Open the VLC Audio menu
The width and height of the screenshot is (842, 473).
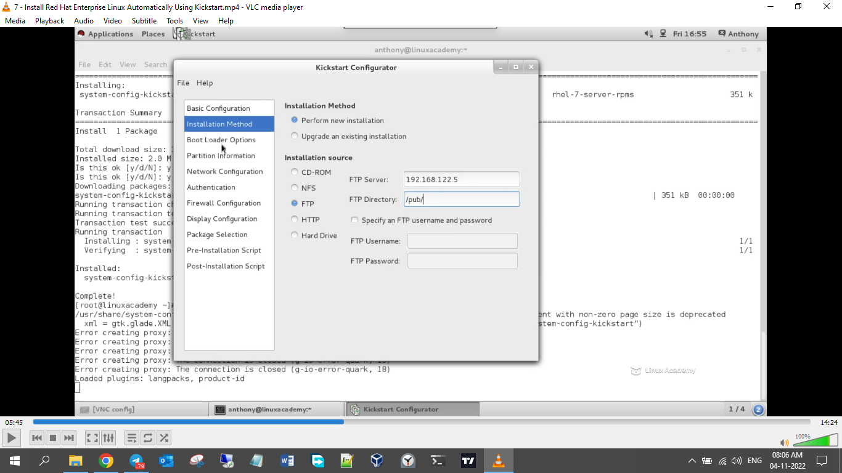click(84, 20)
